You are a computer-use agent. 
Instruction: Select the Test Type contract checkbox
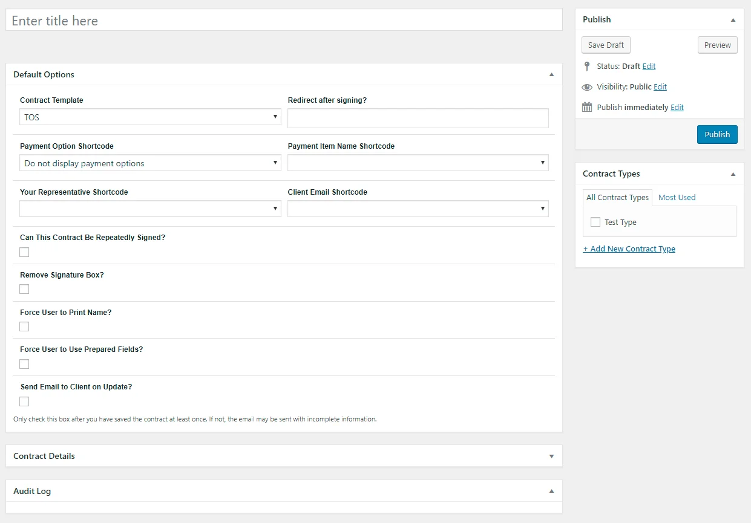coord(595,222)
